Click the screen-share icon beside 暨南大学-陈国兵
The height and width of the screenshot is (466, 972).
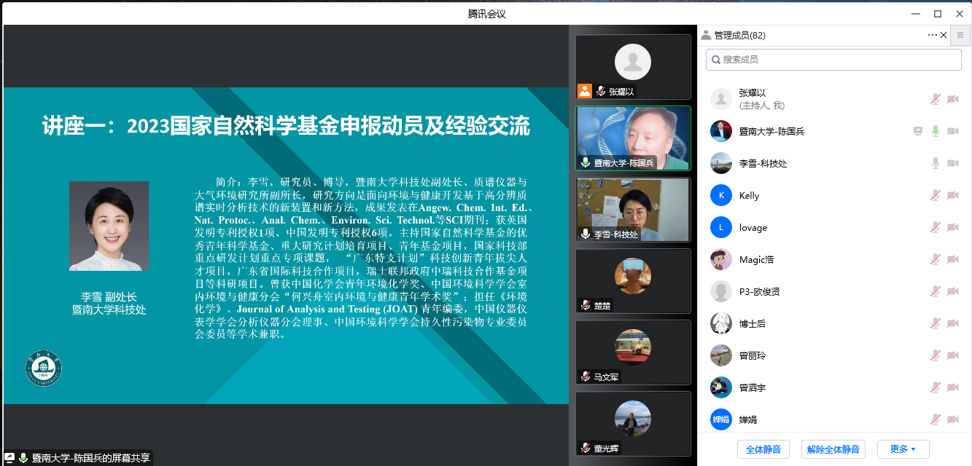918,131
